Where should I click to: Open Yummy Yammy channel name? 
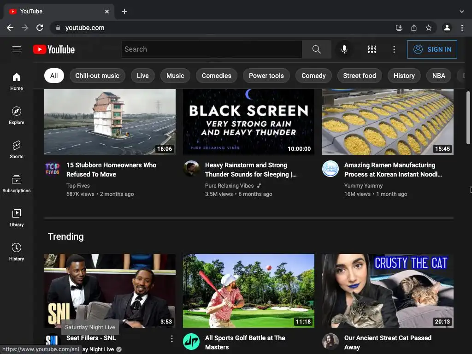[x=363, y=186]
